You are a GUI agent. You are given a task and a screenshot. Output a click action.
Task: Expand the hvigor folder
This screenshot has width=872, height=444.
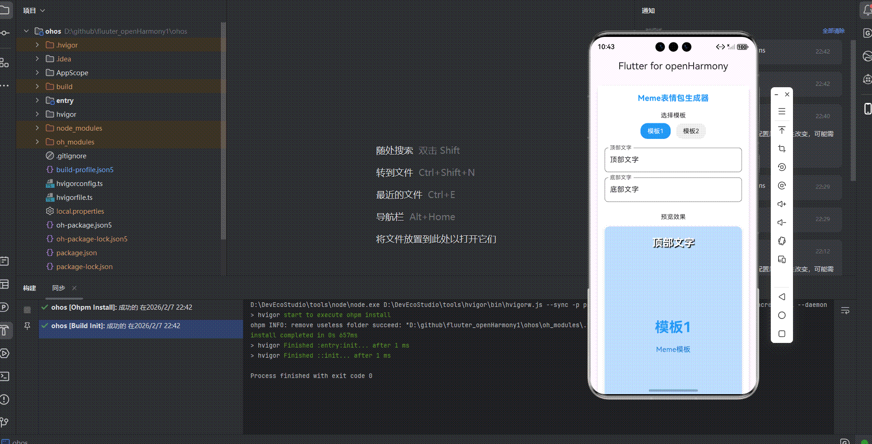click(37, 114)
